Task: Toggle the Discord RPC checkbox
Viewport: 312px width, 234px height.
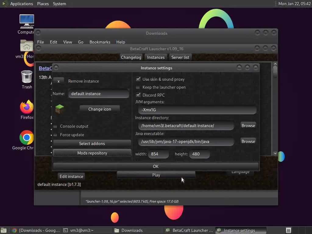Action: point(138,95)
